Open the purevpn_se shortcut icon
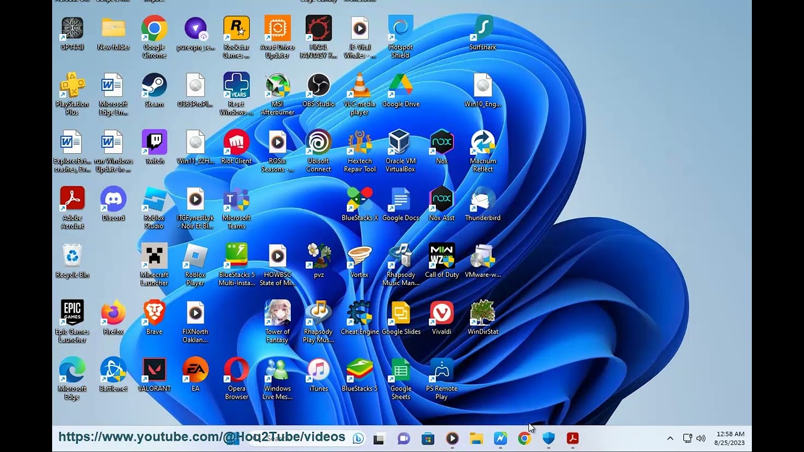This screenshot has width=804, height=452. pyautogui.click(x=195, y=28)
